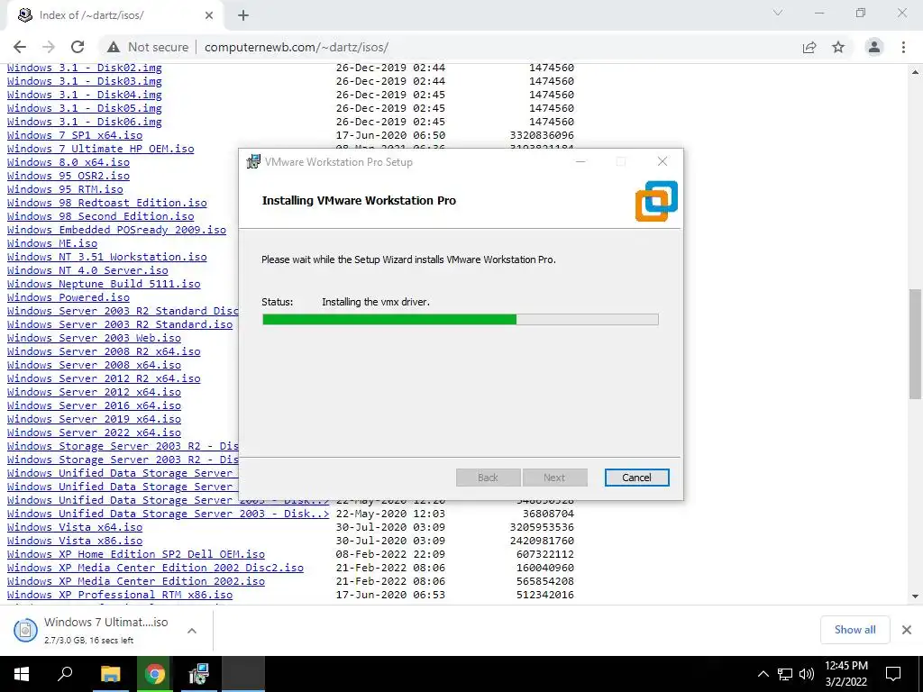The image size is (923, 692).
Task: Open Windows 3.1 - Disk02.img link
Action: [84, 68]
